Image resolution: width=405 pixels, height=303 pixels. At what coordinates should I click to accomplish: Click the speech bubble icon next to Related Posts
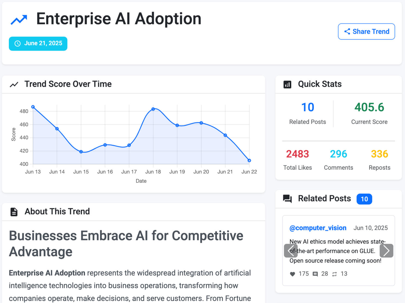point(287,199)
